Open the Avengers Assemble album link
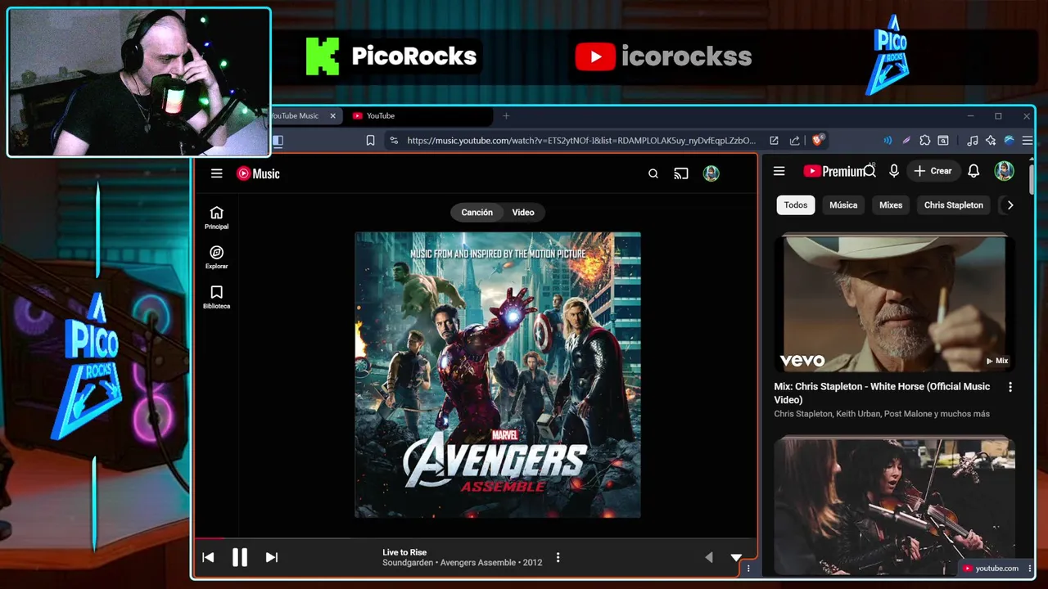 click(x=478, y=563)
